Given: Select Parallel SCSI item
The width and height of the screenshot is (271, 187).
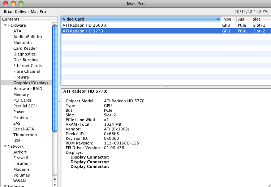Looking at the screenshot, I should coord(25,106).
